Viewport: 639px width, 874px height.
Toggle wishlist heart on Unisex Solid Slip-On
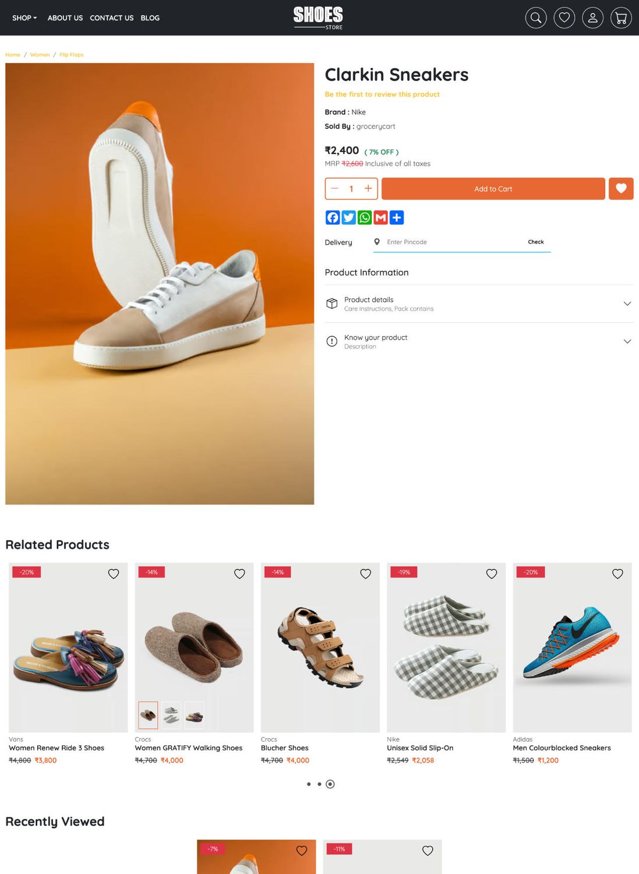491,573
